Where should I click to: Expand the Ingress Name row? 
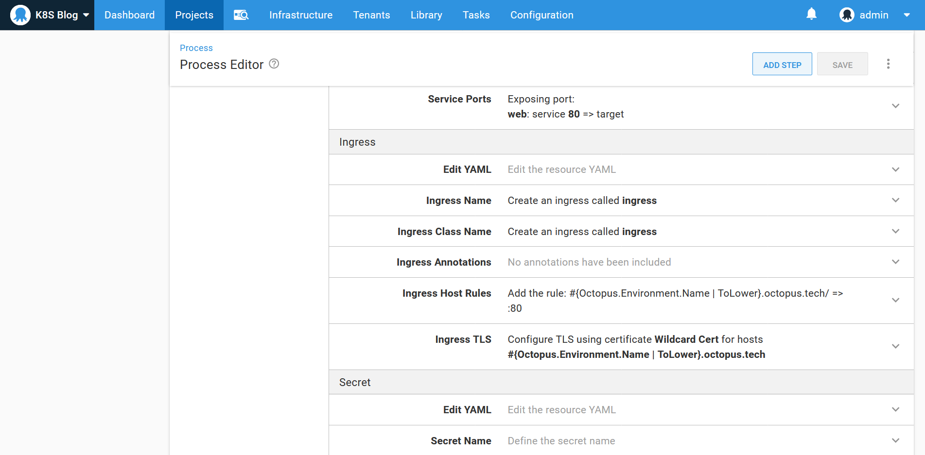pyautogui.click(x=895, y=200)
